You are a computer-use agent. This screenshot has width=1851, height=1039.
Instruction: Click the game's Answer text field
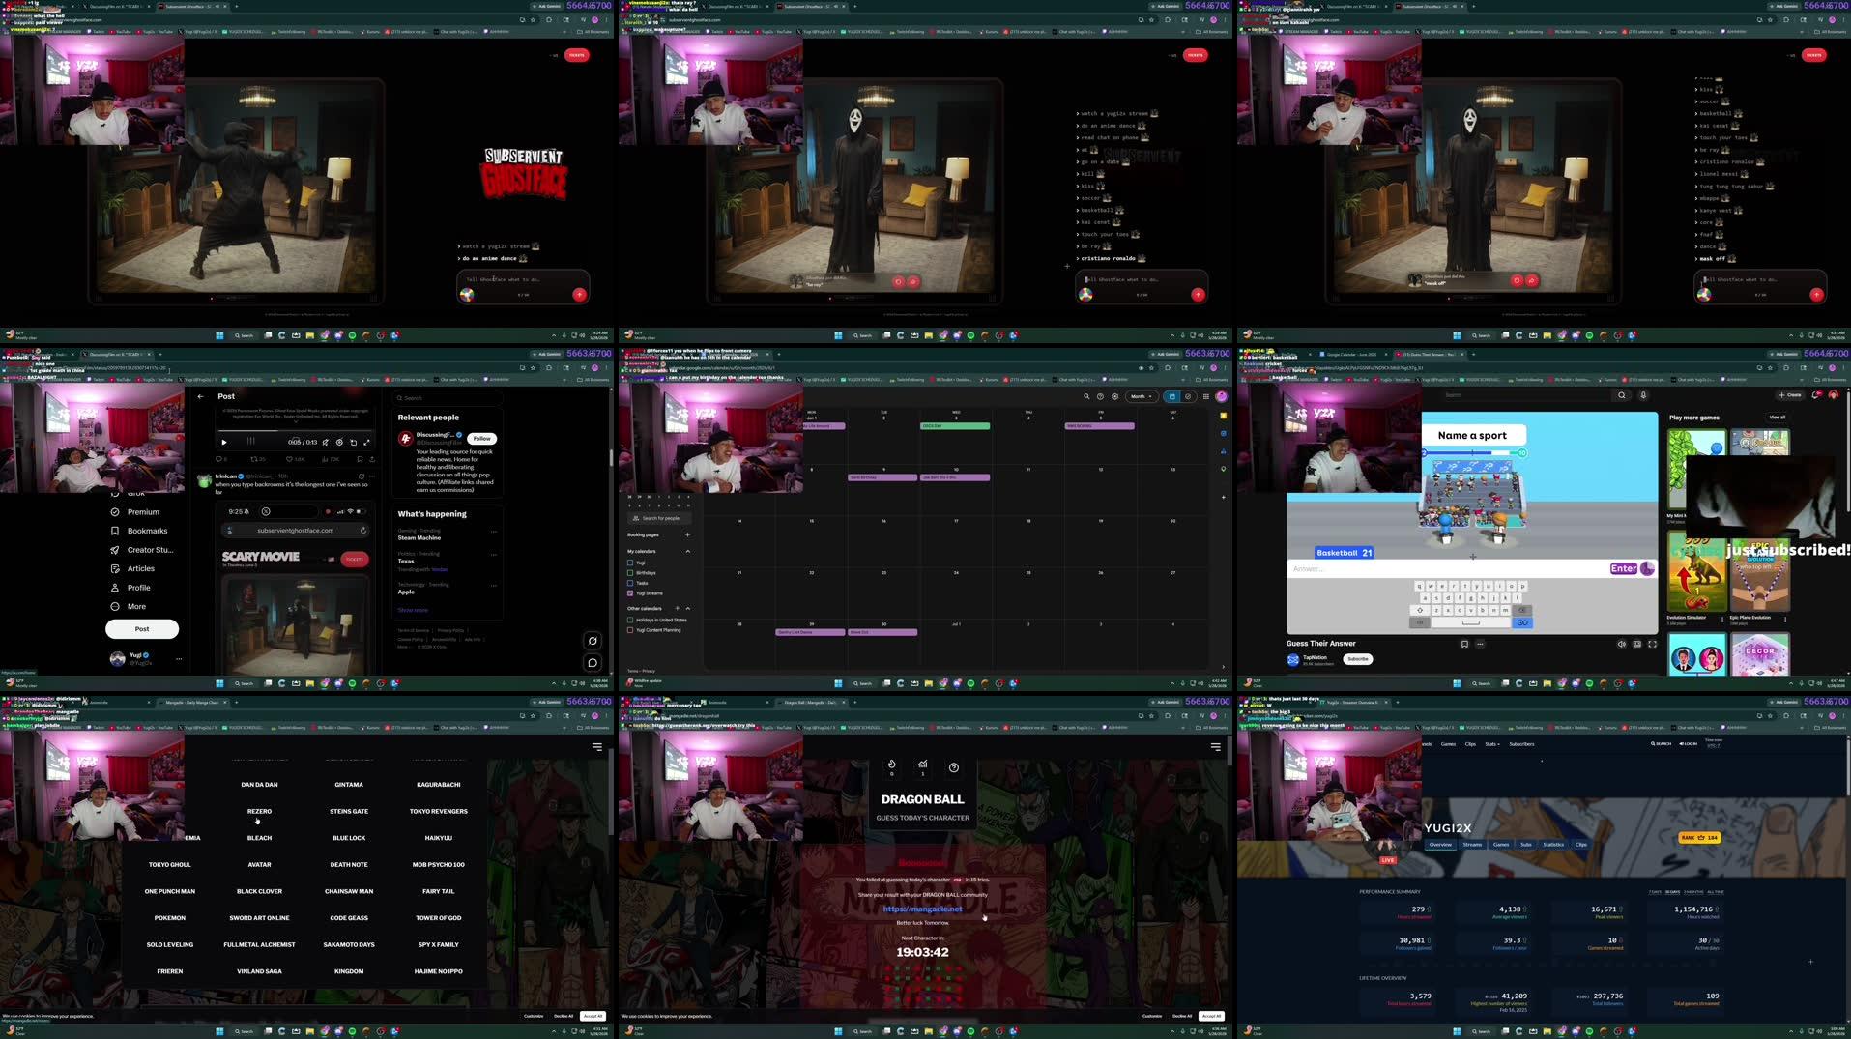pyautogui.click(x=1447, y=569)
